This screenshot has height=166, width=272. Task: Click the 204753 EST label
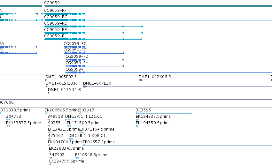(13, 117)
